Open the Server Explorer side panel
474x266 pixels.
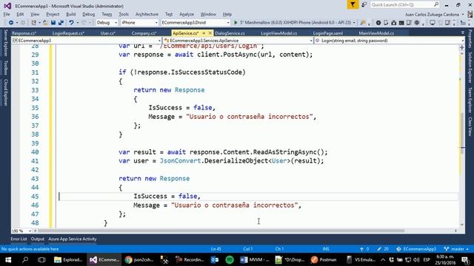(5, 43)
